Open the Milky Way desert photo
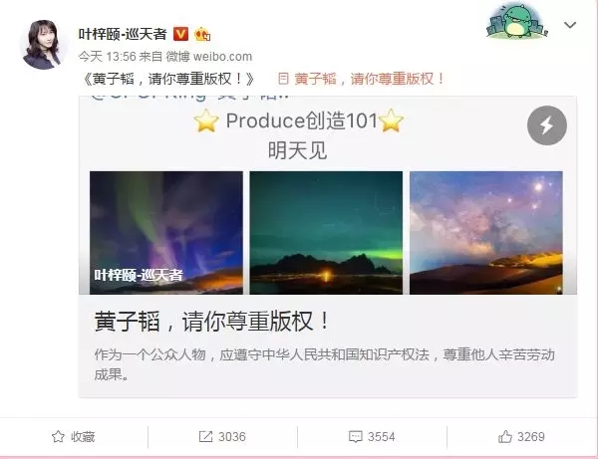The height and width of the screenshot is (459, 598). tap(486, 233)
